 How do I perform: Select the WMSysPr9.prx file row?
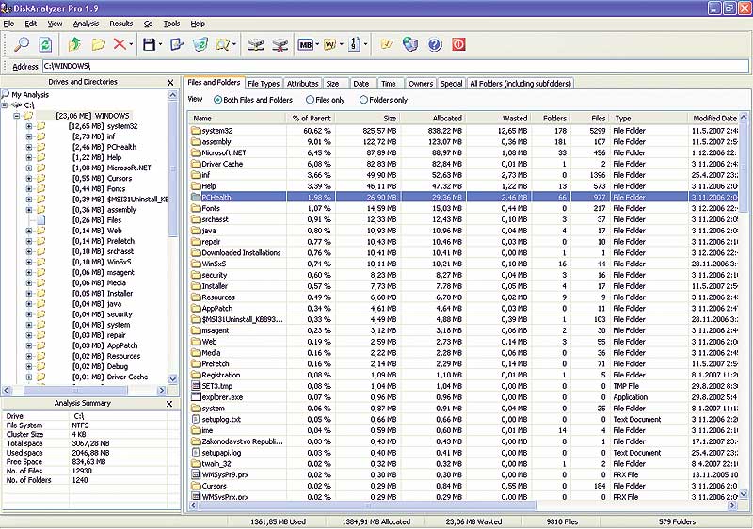(464, 475)
